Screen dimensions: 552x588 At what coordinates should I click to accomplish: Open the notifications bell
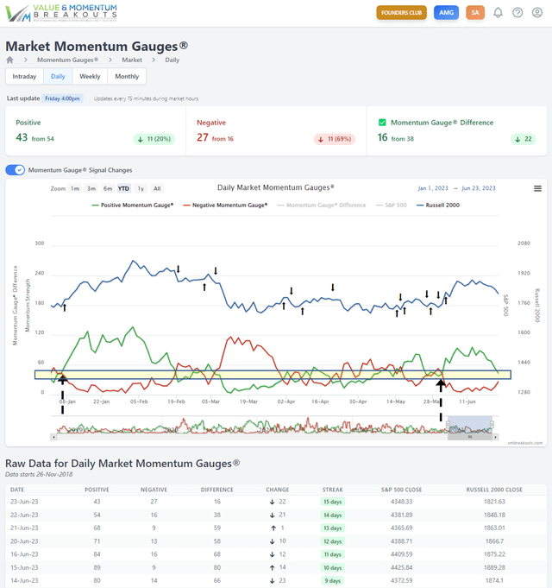point(498,13)
